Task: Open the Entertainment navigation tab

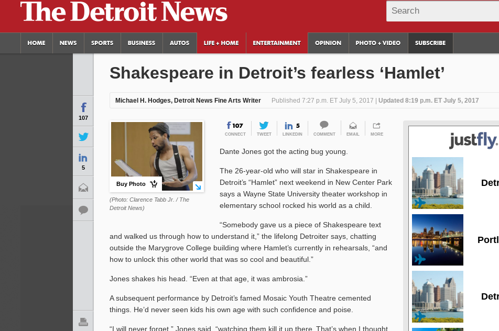Action: pos(277,43)
